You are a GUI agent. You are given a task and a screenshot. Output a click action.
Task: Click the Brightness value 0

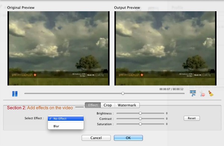[167, 113]
